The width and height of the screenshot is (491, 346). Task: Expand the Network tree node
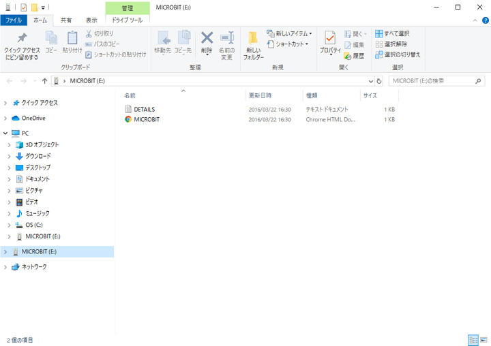point(5,267)
